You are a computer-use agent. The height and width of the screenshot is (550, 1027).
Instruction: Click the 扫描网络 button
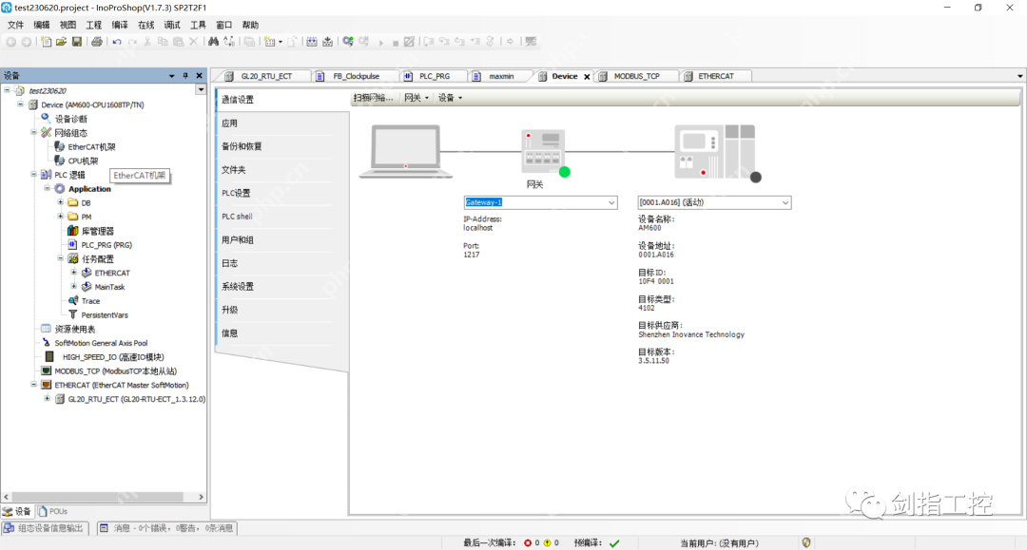[x=373, y=98]
